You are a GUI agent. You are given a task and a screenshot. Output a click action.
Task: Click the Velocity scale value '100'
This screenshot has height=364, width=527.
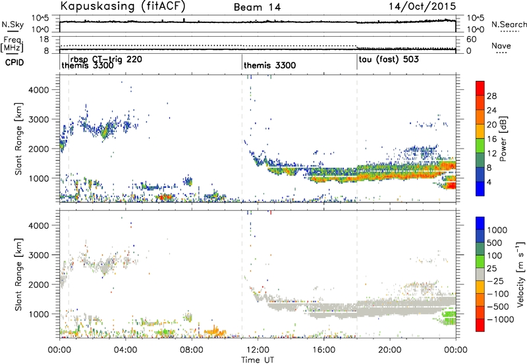click(495, 256)
